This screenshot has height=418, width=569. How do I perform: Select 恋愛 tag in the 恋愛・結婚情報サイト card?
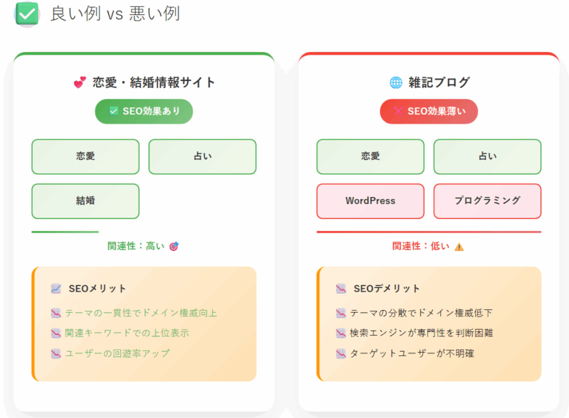coord(85,156)
